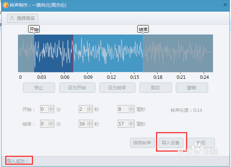Image resolution: width=231 pixels, height=167 pixels.
Task: Click the greyed waveform area after 结束 marker
Action: (178, 53)
